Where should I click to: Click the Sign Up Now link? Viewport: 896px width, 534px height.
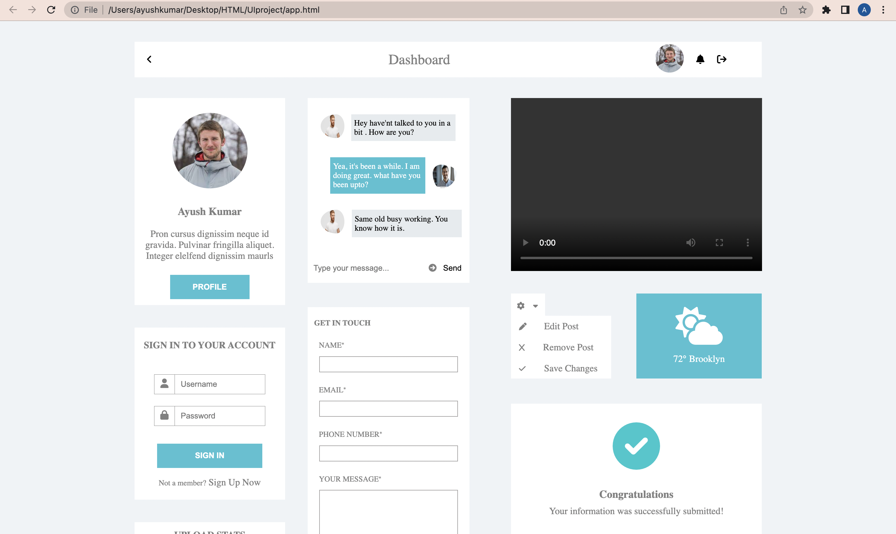pyautogui.click(x=234, y=482)
